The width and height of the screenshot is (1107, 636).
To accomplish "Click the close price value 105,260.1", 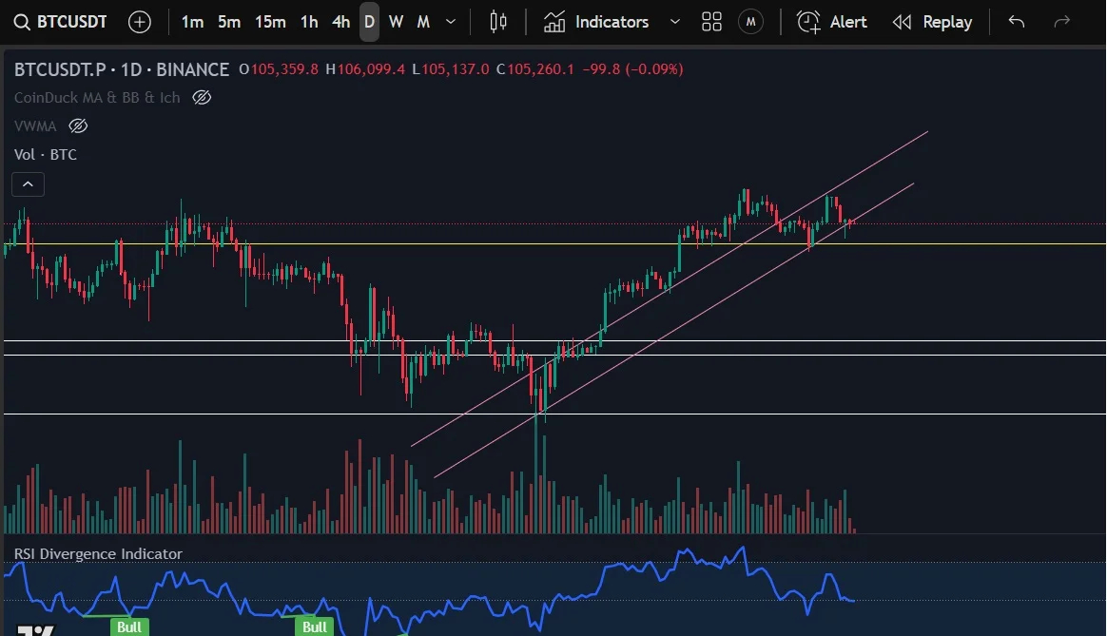I will click(541, 69).
